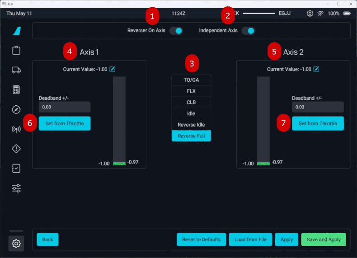Toggle the Reverser On Axis switch
The width and height of the screenshot is (357, 258).
[176, 31]
